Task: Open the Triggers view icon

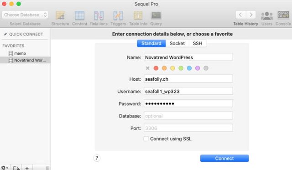Action: pyautogui.click(x=118, y=15)
